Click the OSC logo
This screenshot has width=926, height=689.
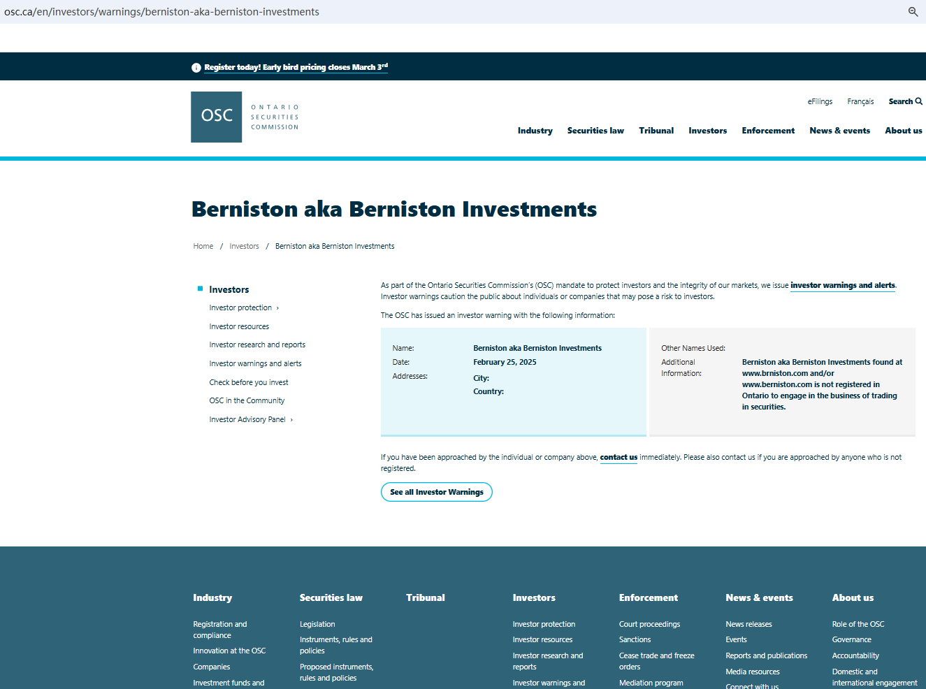245,117
